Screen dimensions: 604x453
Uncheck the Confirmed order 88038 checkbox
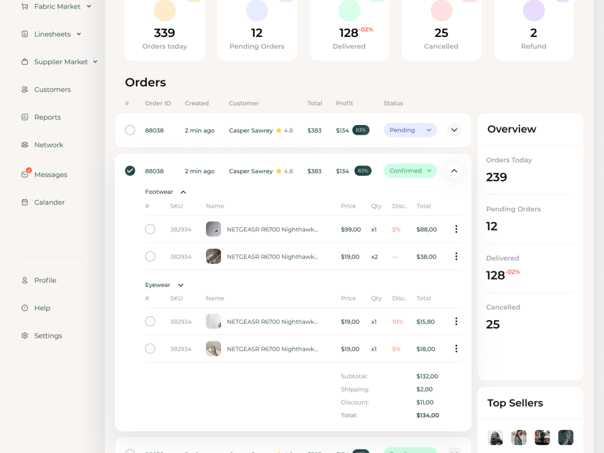130,171
